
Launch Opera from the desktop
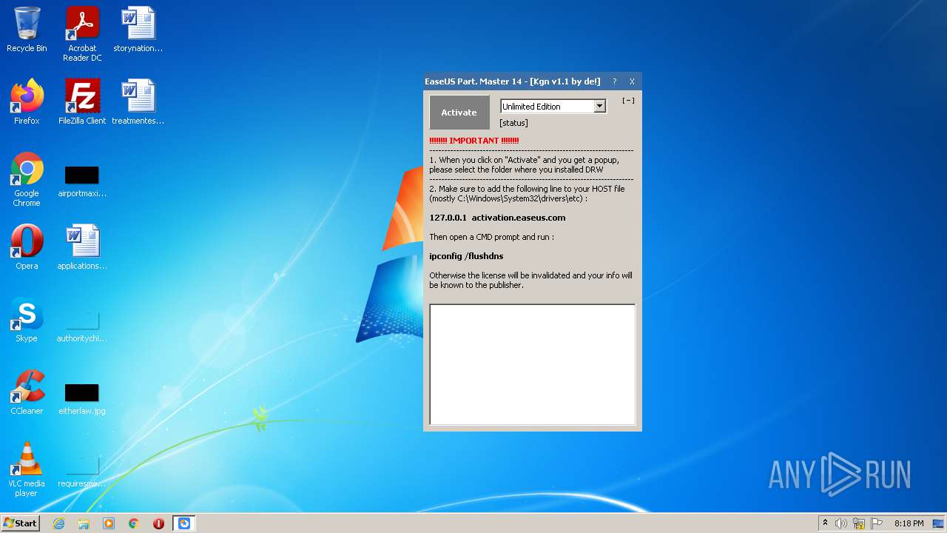tap(27, 247)
